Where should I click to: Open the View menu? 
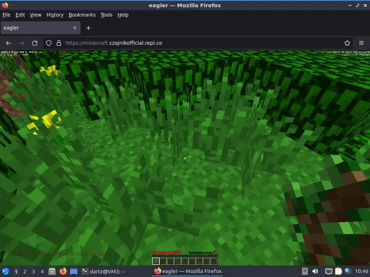[x=35, y=15]
